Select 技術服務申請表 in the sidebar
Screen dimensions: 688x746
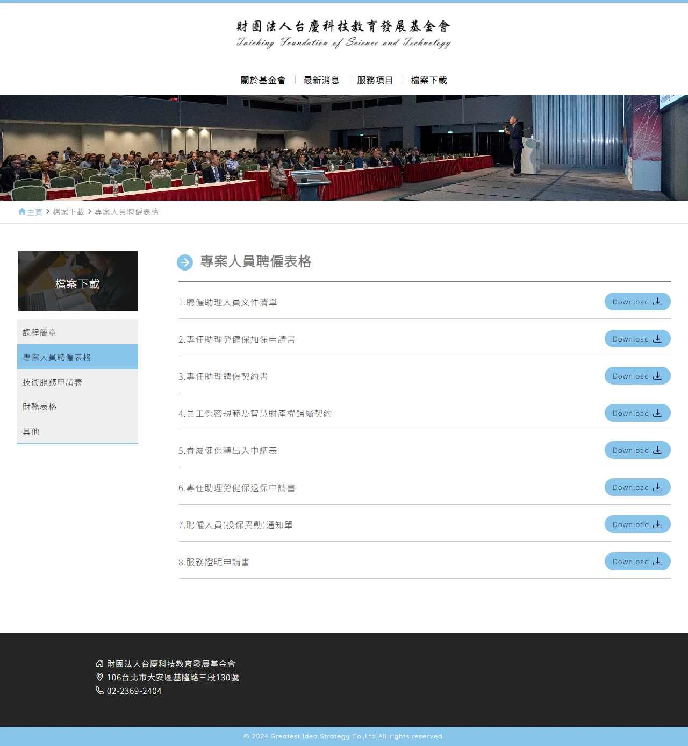point(77,382)
